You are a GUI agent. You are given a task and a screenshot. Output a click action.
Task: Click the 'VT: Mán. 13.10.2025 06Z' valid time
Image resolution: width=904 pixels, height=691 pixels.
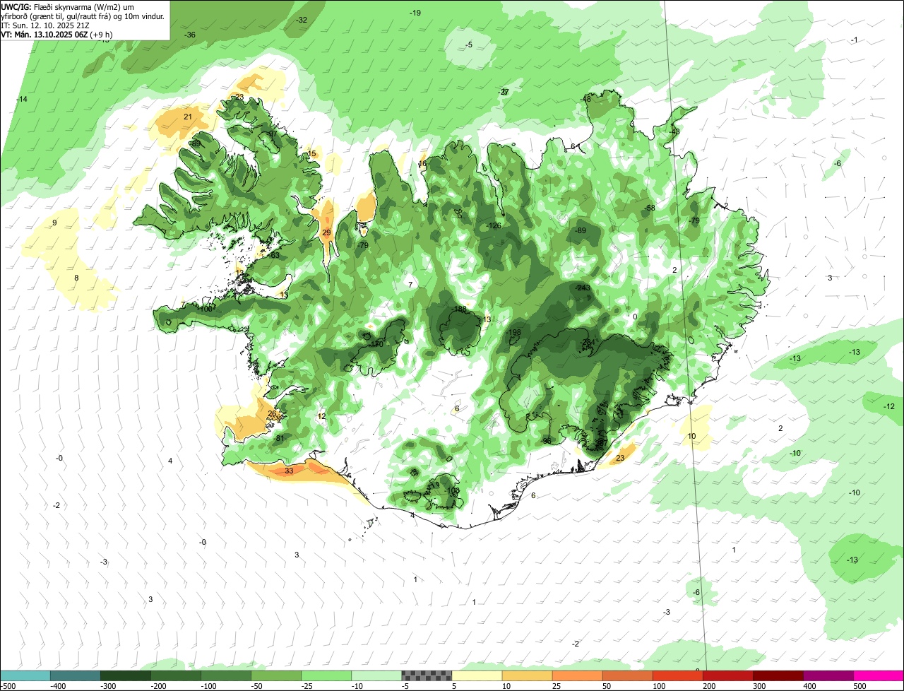[58, 34]
